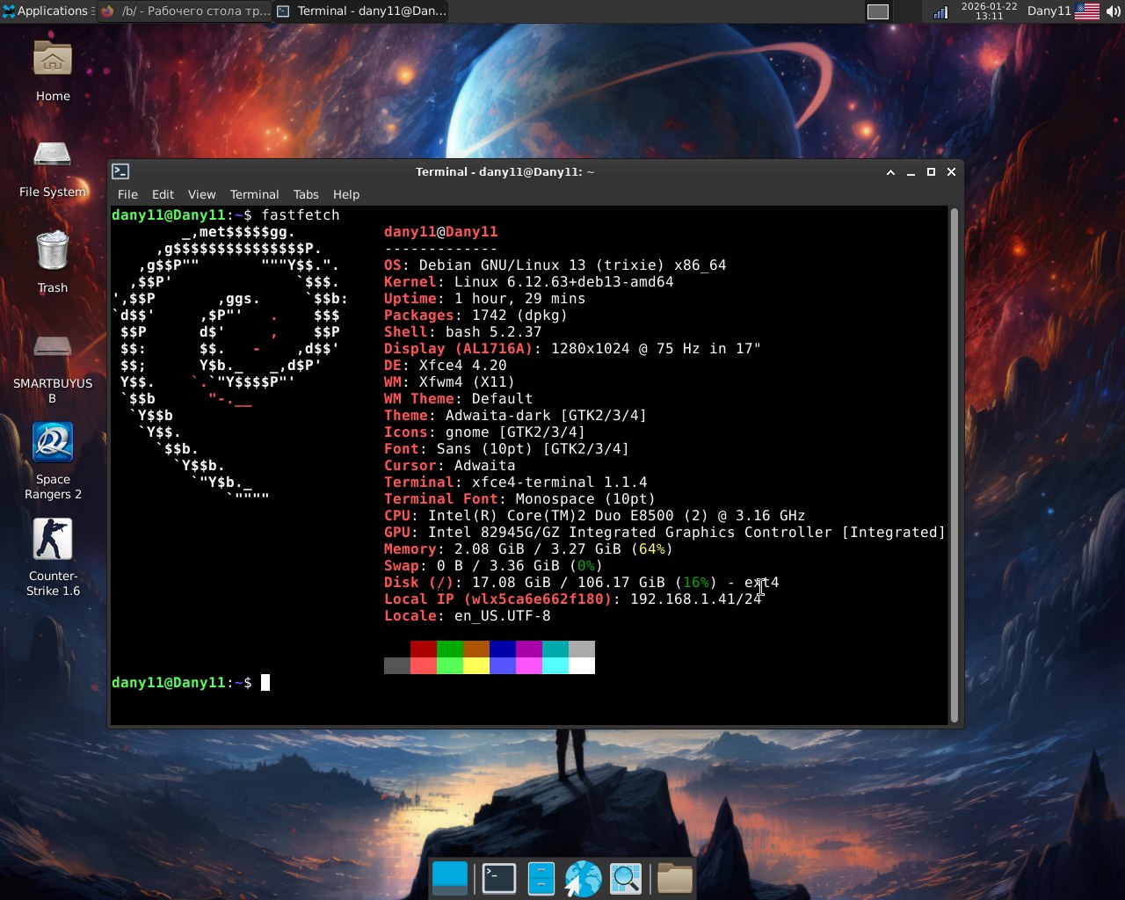Select the Counter-Strike 1.6 desktop icon
This screenshot has height=900, width=1125.
(53, 539)
